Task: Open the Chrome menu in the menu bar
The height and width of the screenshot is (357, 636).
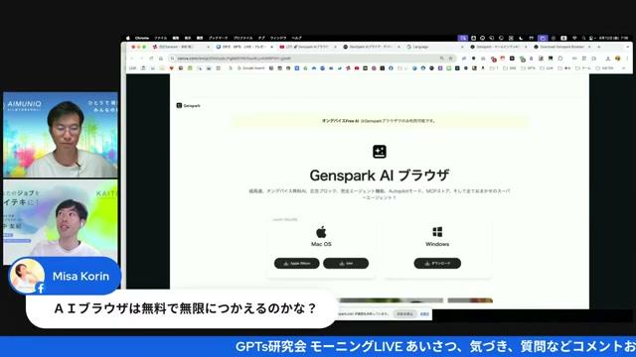Action: pos(142,38)
